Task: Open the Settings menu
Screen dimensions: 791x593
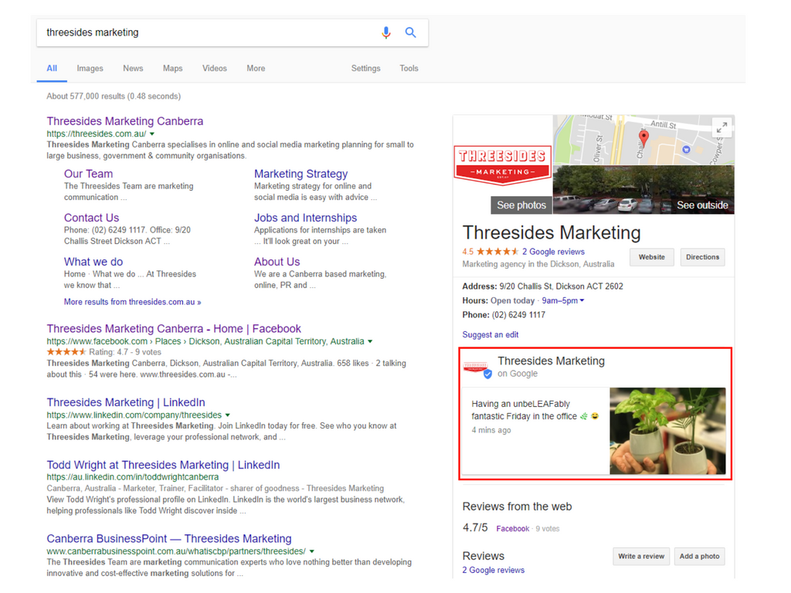Action: pos(365,68)
